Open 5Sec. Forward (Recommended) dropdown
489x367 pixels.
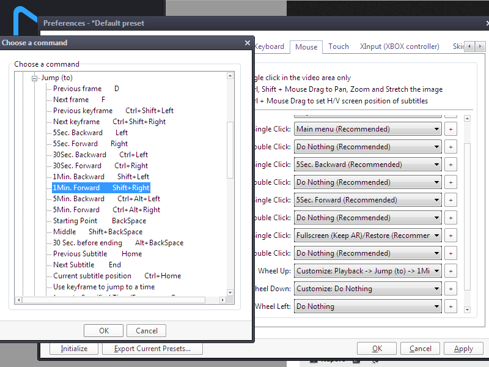point(368,200)
